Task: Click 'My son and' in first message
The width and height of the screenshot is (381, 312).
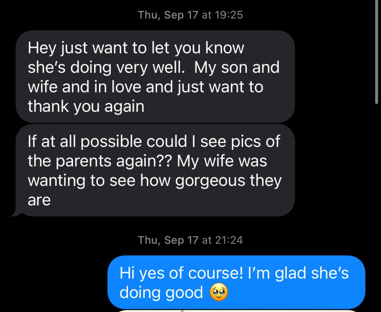Action: tap(237, 67)
